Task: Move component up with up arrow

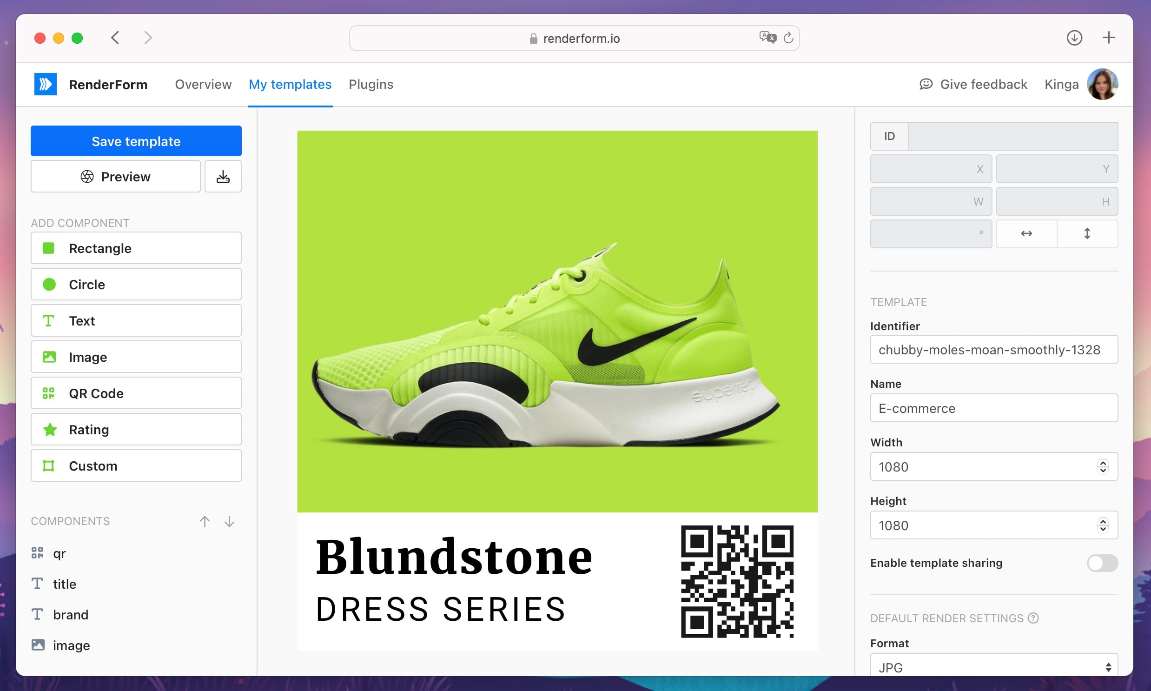Action: coord(205,522)
